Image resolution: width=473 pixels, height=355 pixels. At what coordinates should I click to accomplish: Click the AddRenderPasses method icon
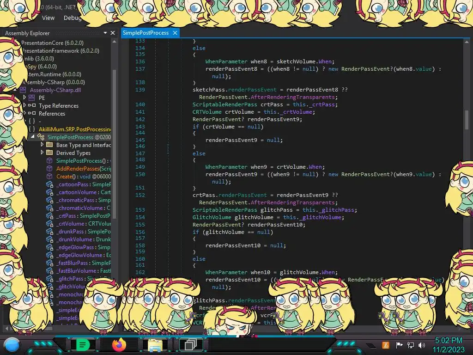click(49, 168)
